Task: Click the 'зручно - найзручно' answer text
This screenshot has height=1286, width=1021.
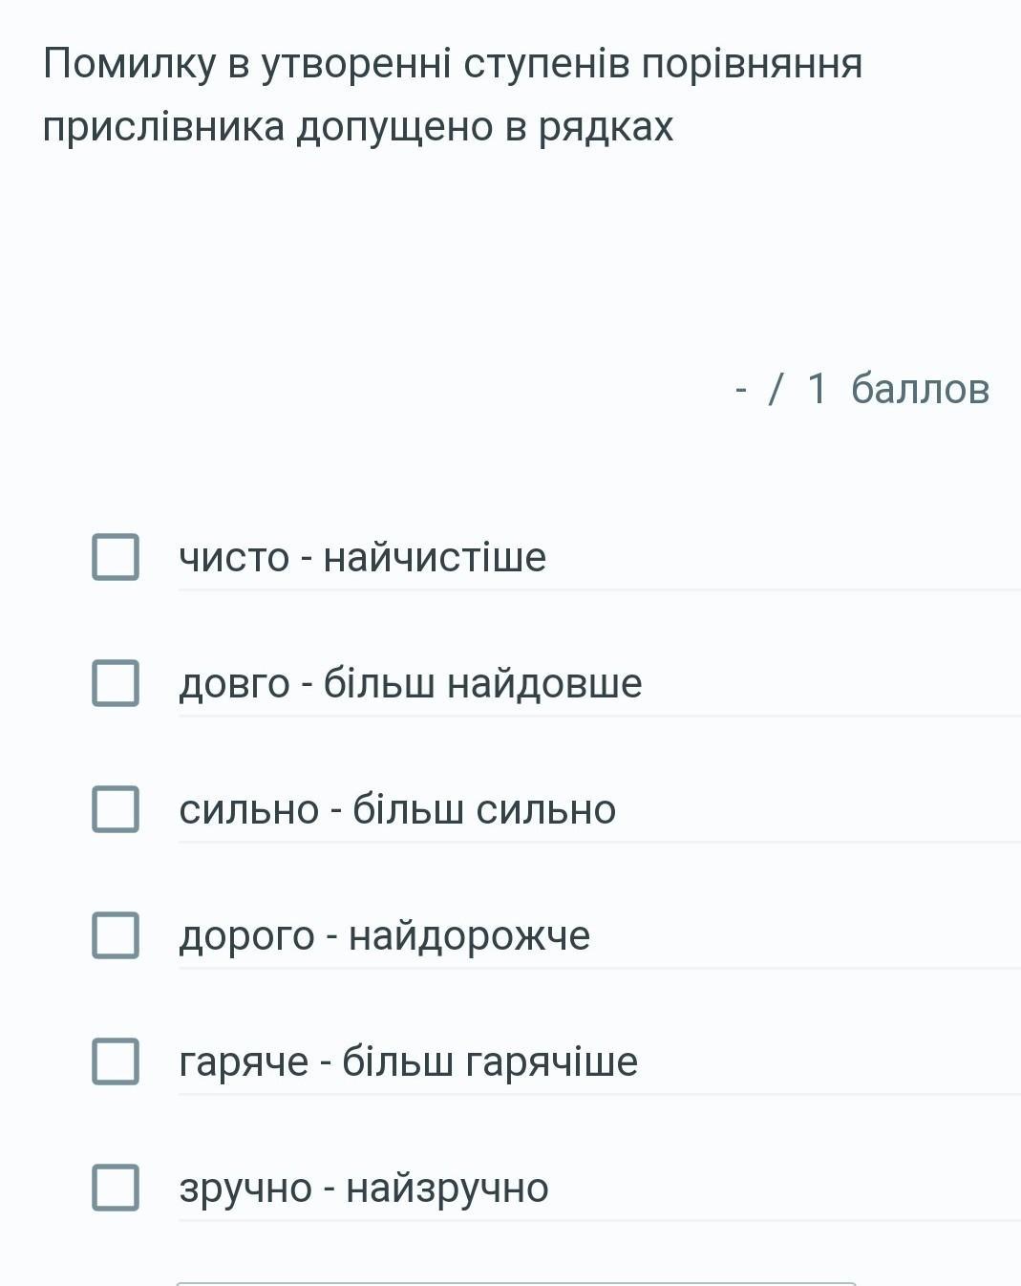Action: pyautogui.click(x=363, y=1189)
